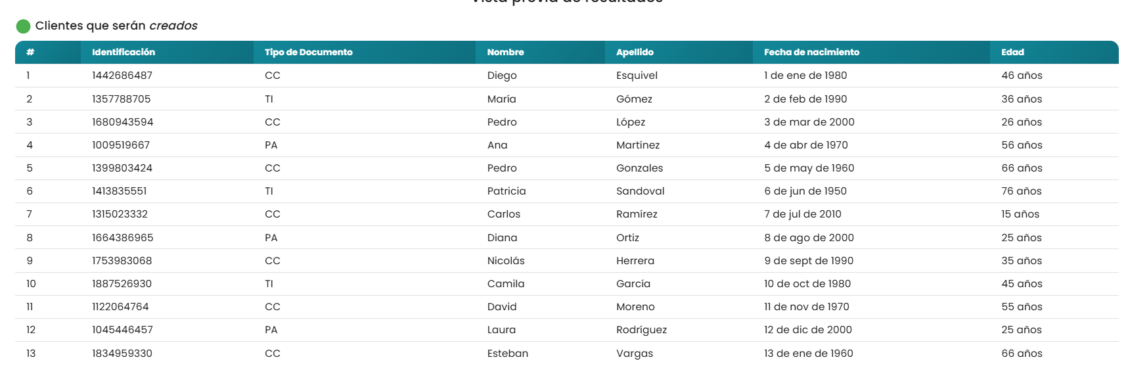Click the green circle status indicator
This screenshot has height=372, width=1128.
[23, 26]
